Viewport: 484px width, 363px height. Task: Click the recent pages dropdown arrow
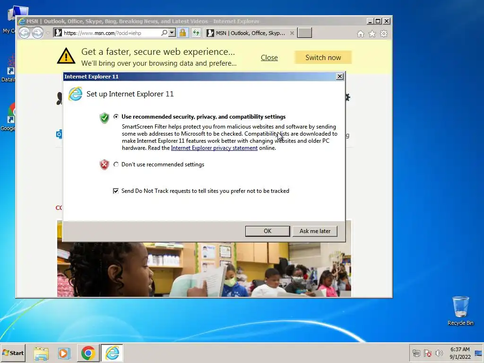click(48, 33)
